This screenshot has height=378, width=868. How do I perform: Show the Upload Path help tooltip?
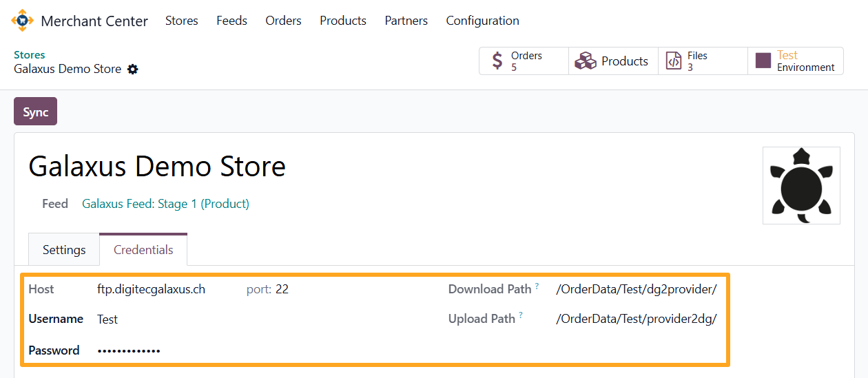[x=521, y=315]
